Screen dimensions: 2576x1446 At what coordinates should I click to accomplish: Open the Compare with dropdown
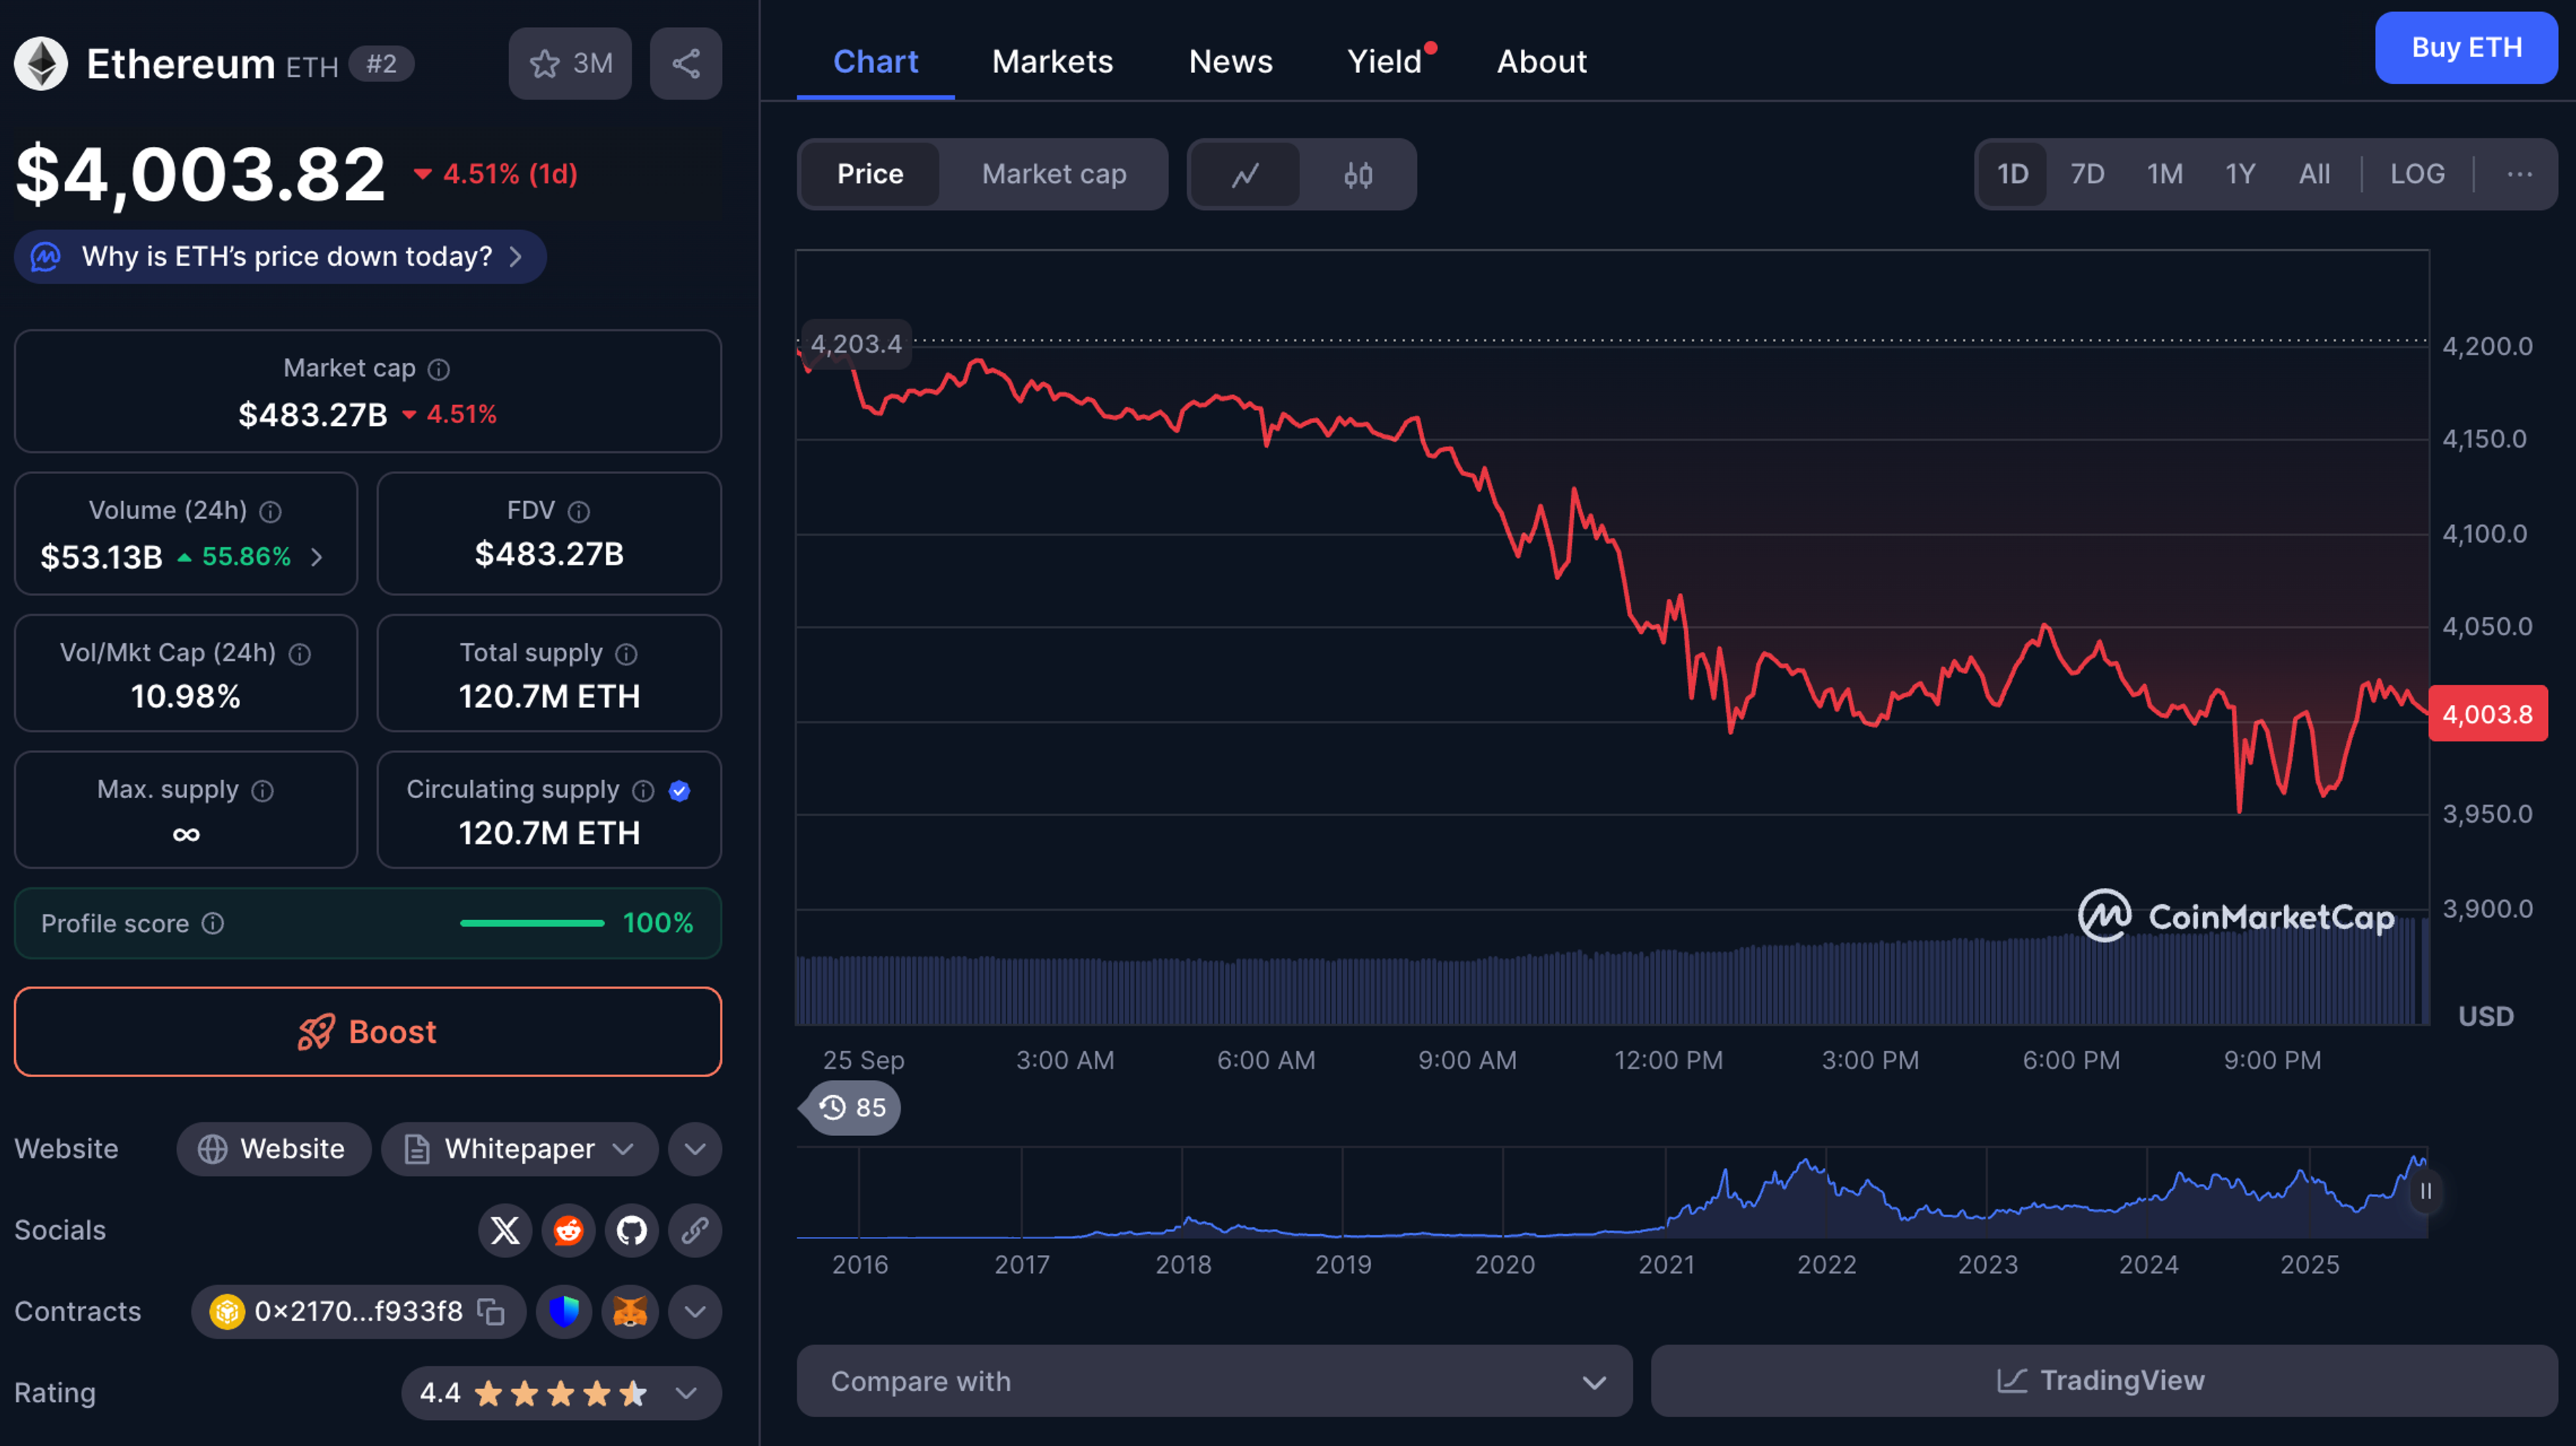tap(1213, 1381)
